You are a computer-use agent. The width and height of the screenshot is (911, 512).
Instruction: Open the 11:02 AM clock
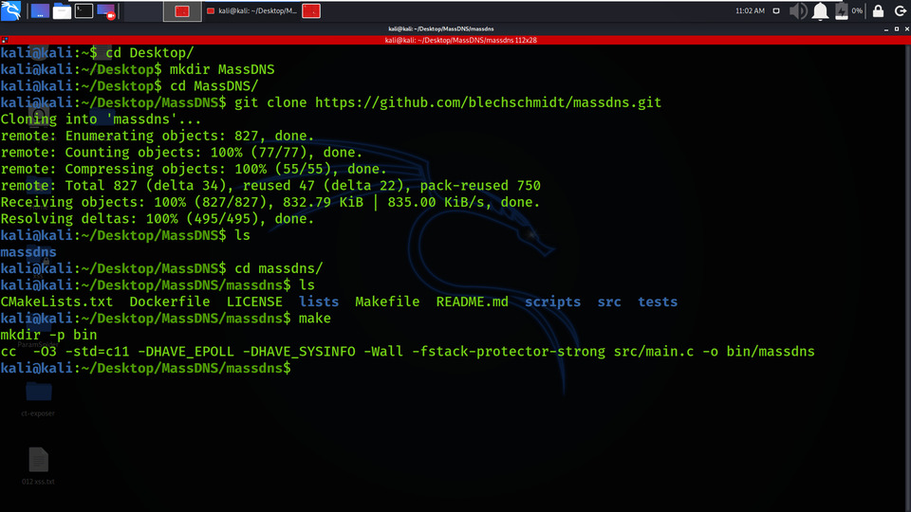click(x=750, y=11)
